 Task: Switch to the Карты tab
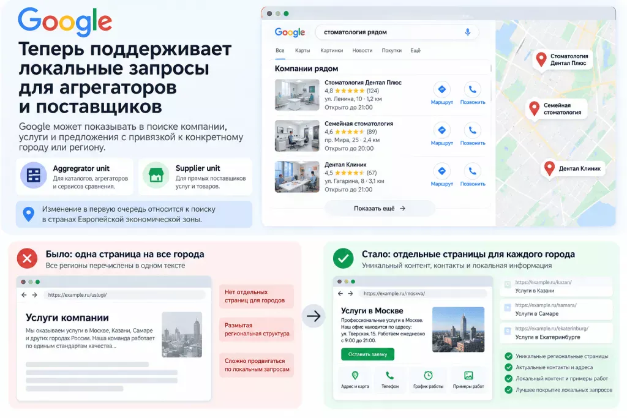[x=302, y=50]
